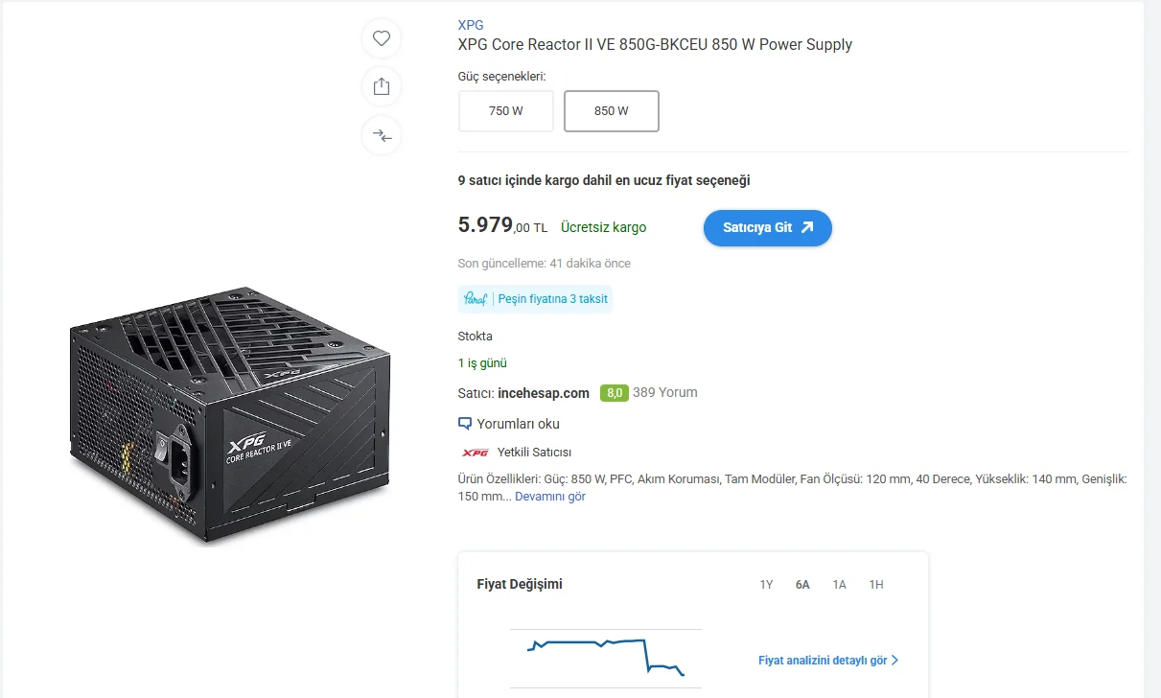This screenshot has width=1161, height=698.
Task: Click the green 8,0 seller rating badge
Action: click(614, 393)
